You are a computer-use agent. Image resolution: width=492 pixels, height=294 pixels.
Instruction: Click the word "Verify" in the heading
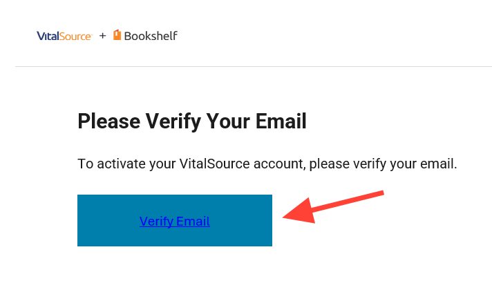point(172,121)
